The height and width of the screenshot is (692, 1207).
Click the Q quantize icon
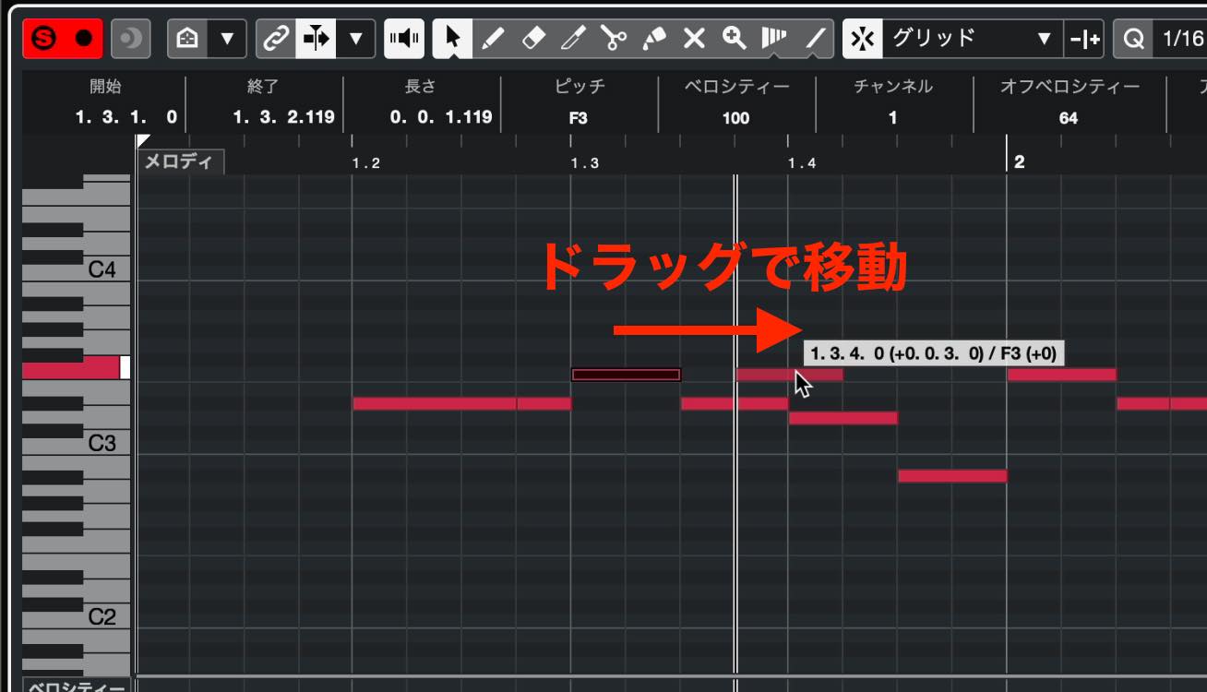(1133, 39)
